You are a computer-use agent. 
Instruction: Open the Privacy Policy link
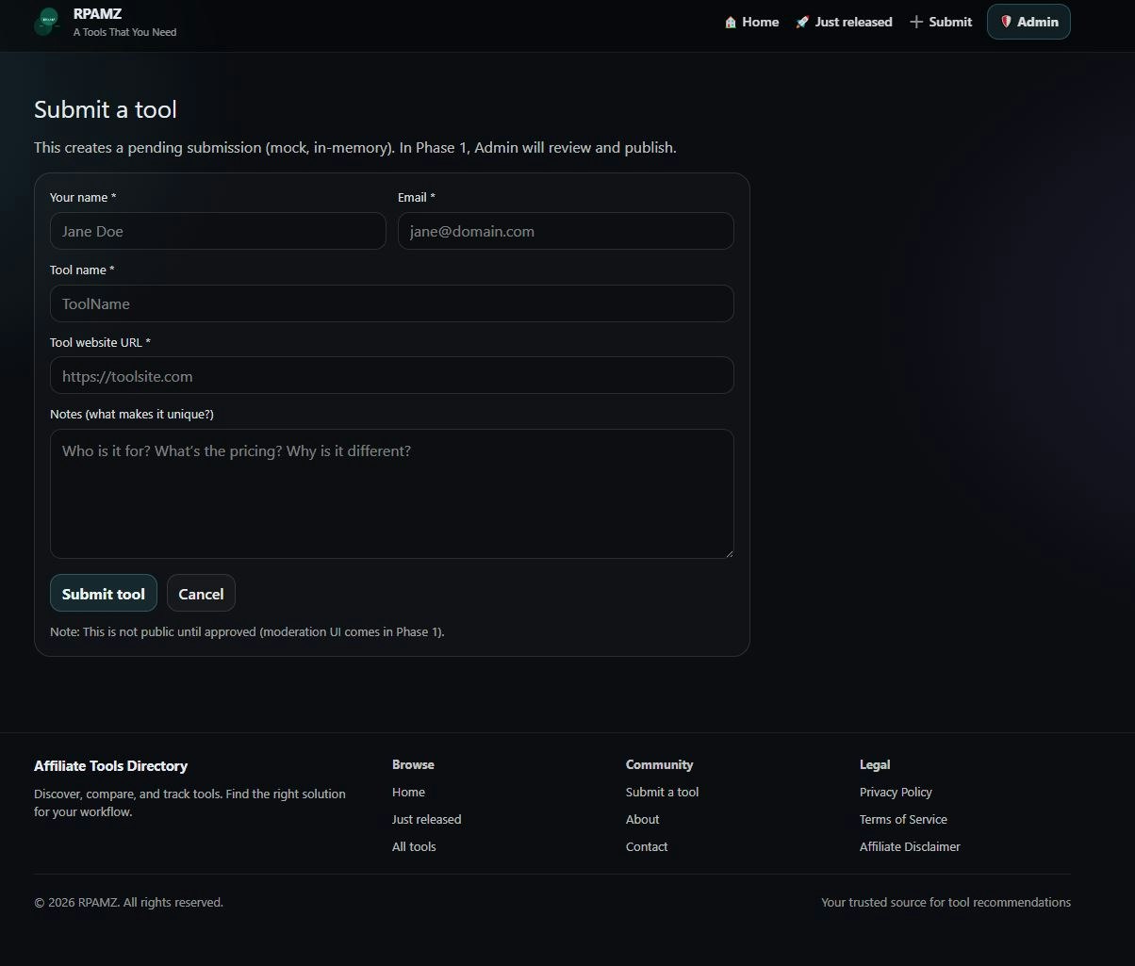click(896, 793)
